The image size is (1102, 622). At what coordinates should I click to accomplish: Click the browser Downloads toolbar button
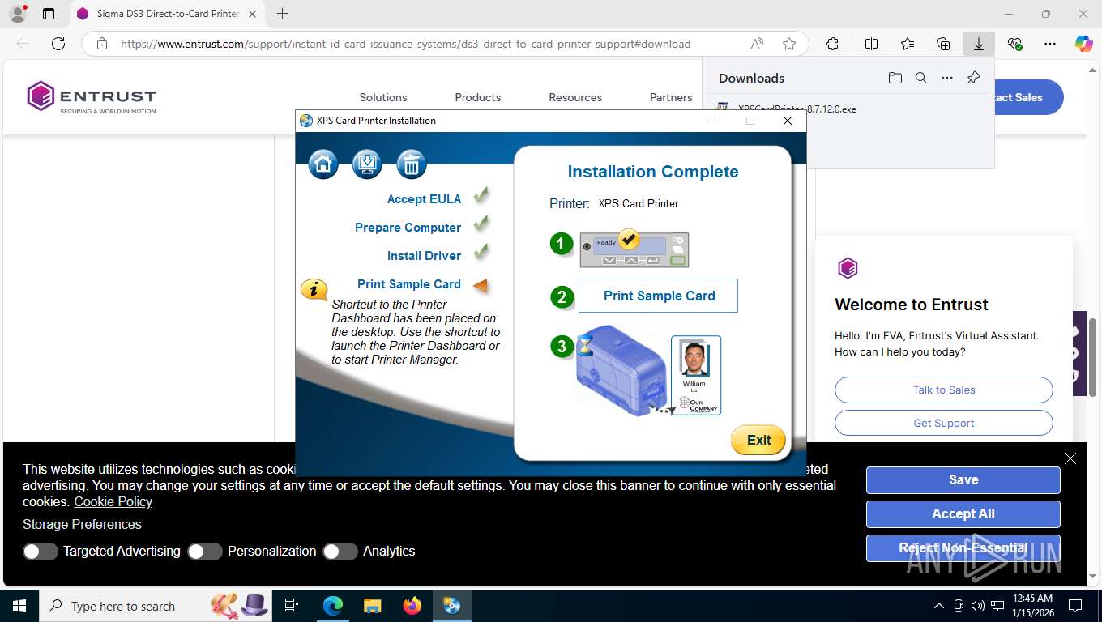[979, 44]
